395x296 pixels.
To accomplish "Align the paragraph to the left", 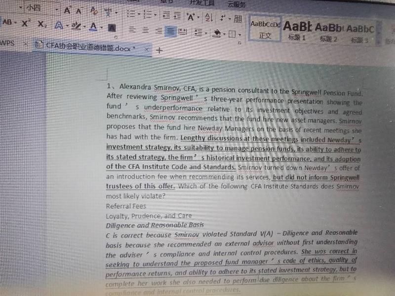I will (x=132, y=30).
